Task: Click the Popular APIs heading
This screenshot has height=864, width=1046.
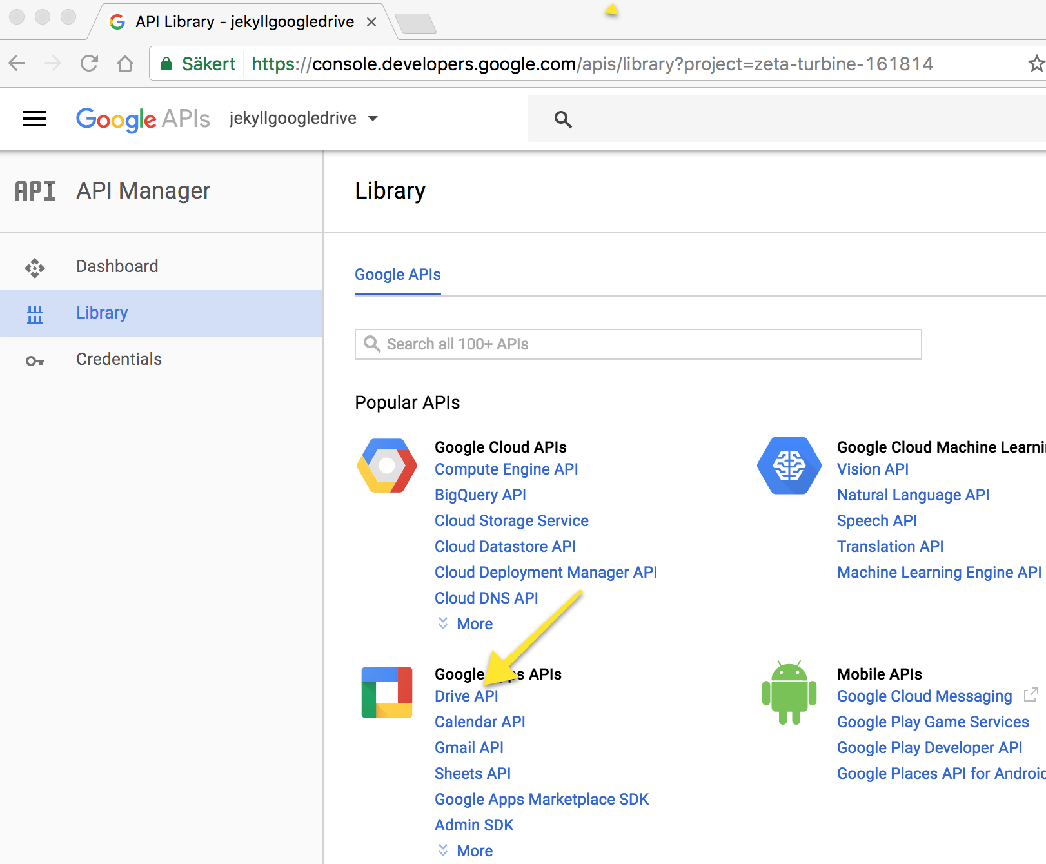Action: (x=408, y=402)
